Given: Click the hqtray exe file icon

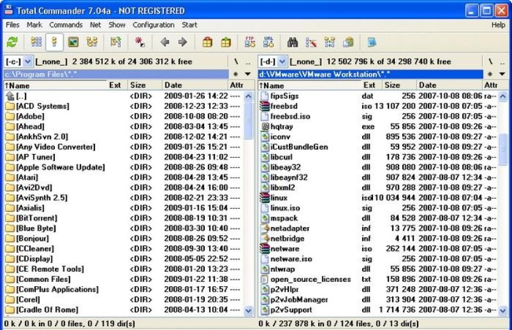Looking at the screenshot, I should [265, 127].
